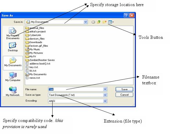Select the My Documents shortcut in file list
This screenshot has height=135, width=171.
36,74
